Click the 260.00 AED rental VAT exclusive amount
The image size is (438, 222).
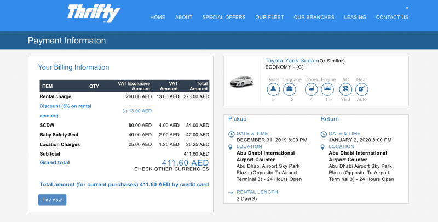139,96
